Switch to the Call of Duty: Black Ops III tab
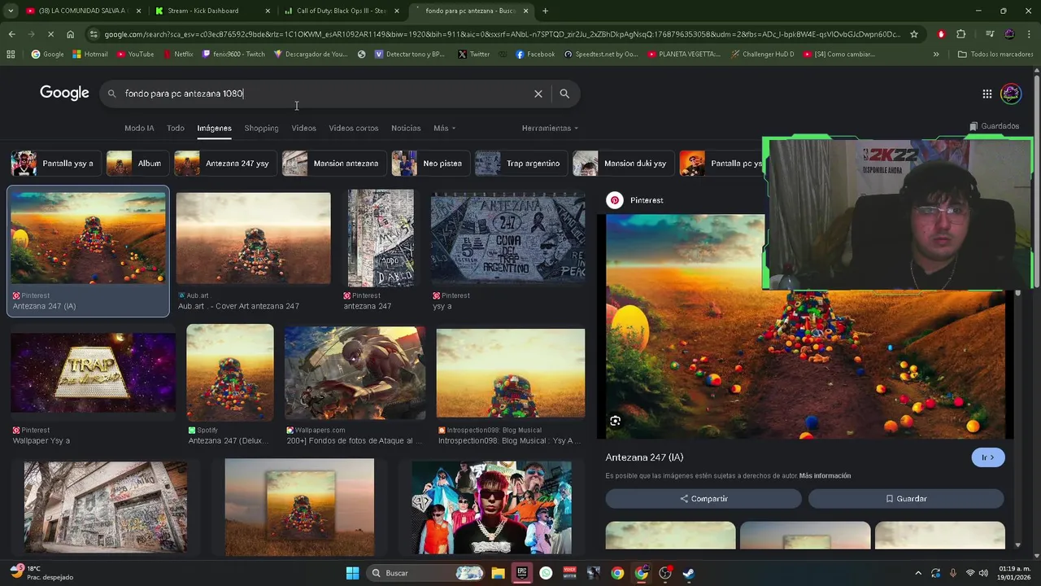The height and width of the screenshot is (586, 1041). [x=342, y=11]
